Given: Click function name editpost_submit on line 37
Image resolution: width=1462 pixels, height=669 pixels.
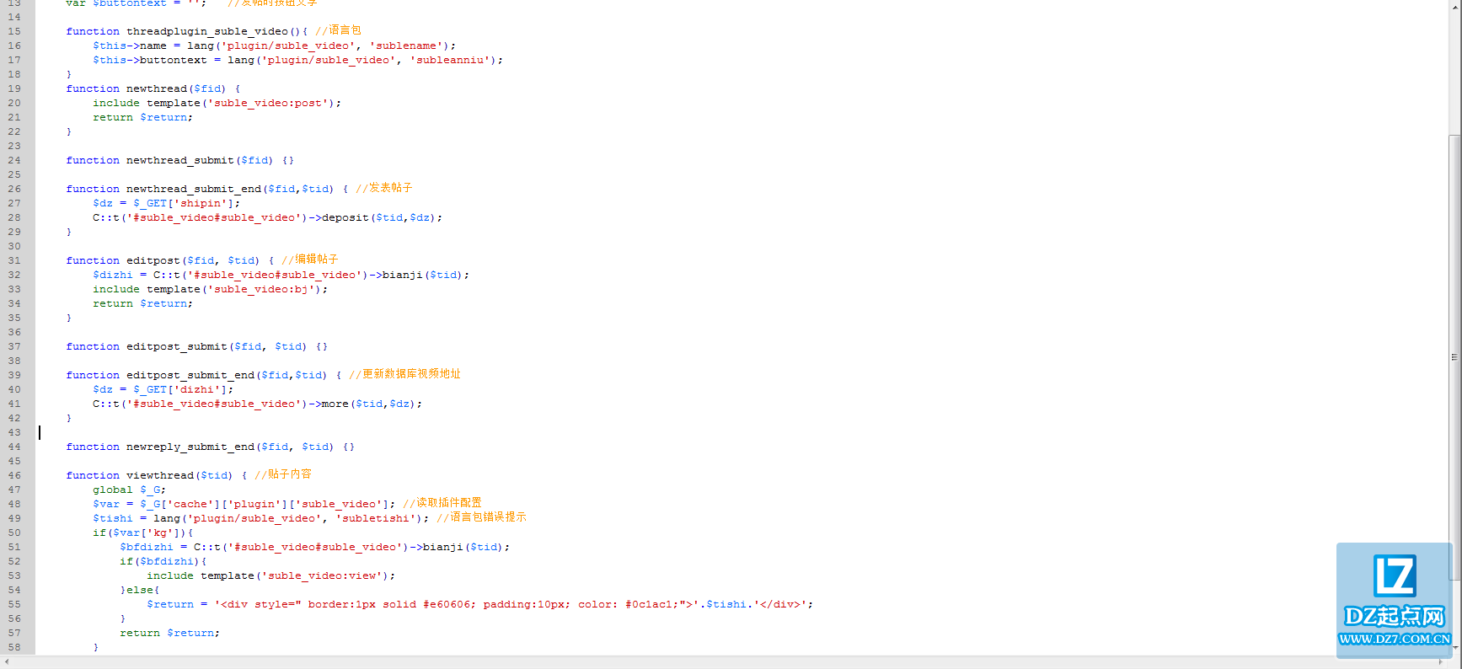Looking at the screenshot, I should click(x=177, y=346).
